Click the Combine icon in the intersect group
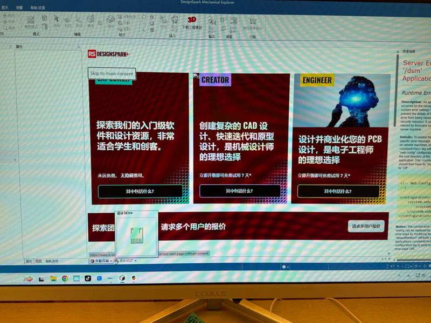The image size is (431, 323). pyautogui.click(x=110, y=20)
